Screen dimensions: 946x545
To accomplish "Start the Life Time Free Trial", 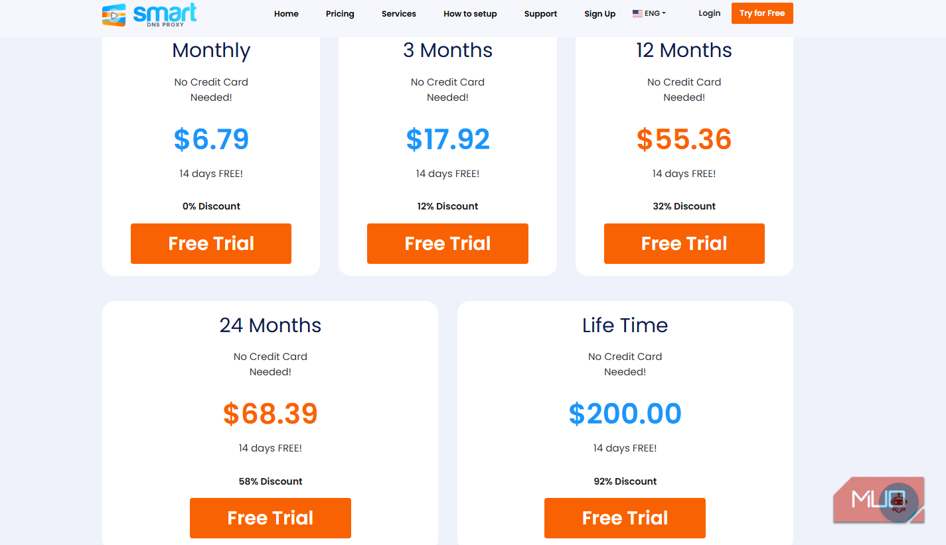I will [625, 518].
